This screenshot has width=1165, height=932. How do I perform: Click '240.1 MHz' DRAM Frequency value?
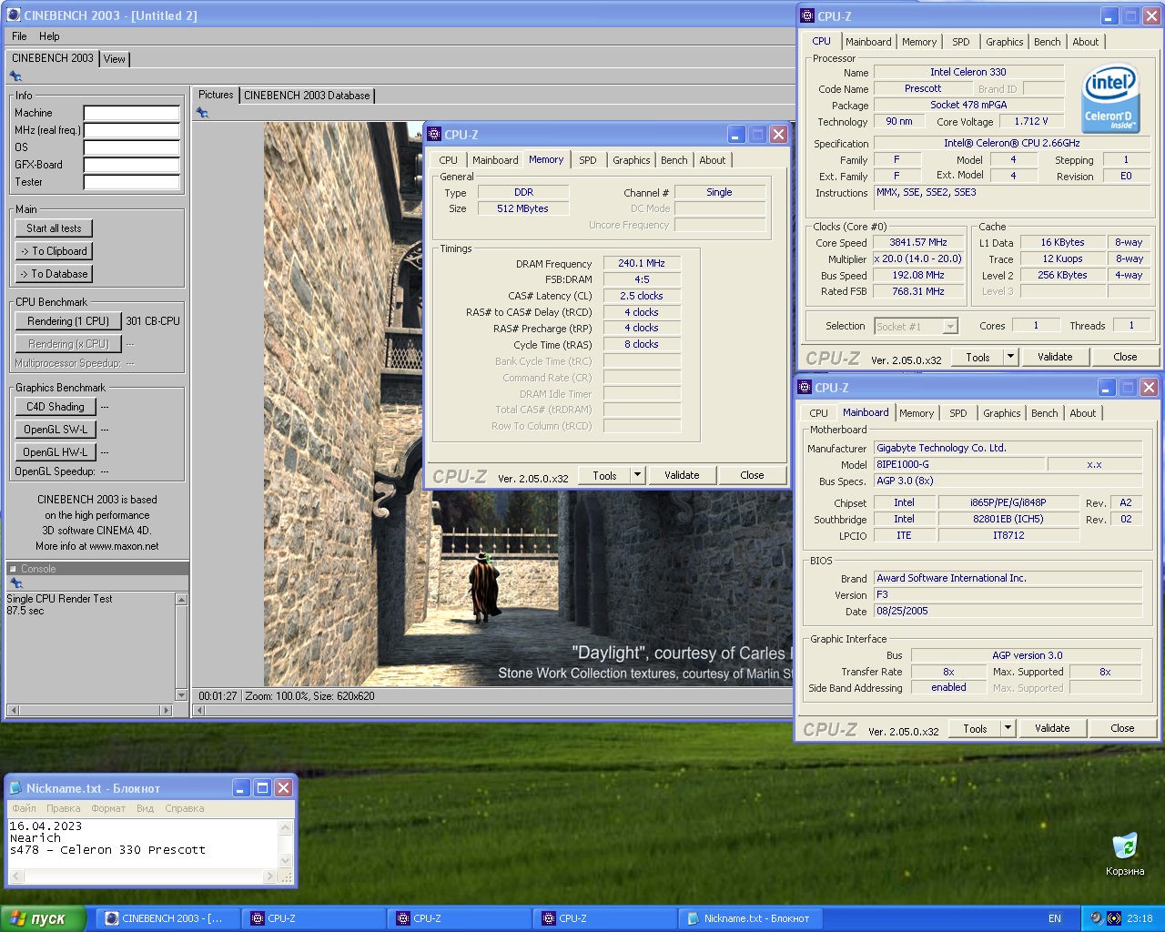(642, 263)
